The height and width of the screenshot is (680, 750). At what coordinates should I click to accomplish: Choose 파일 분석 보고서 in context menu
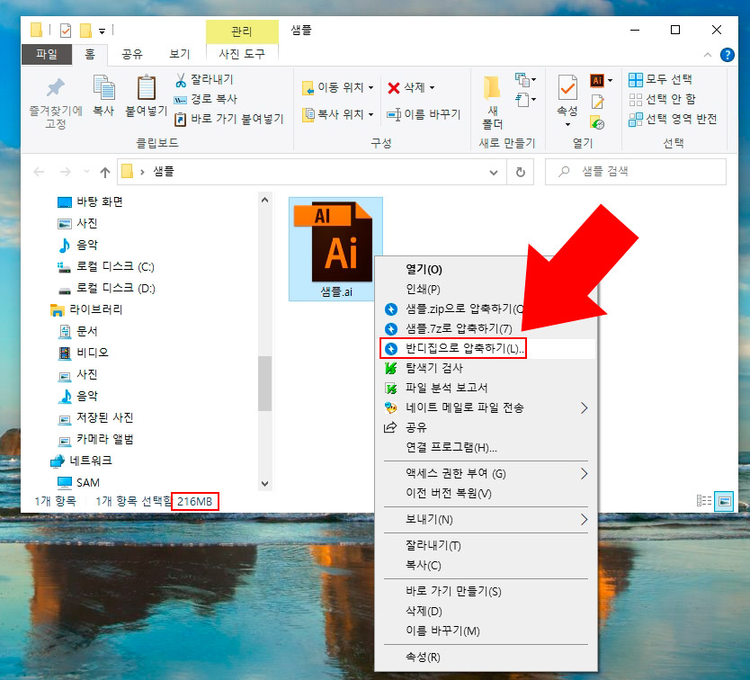(446, 388)
